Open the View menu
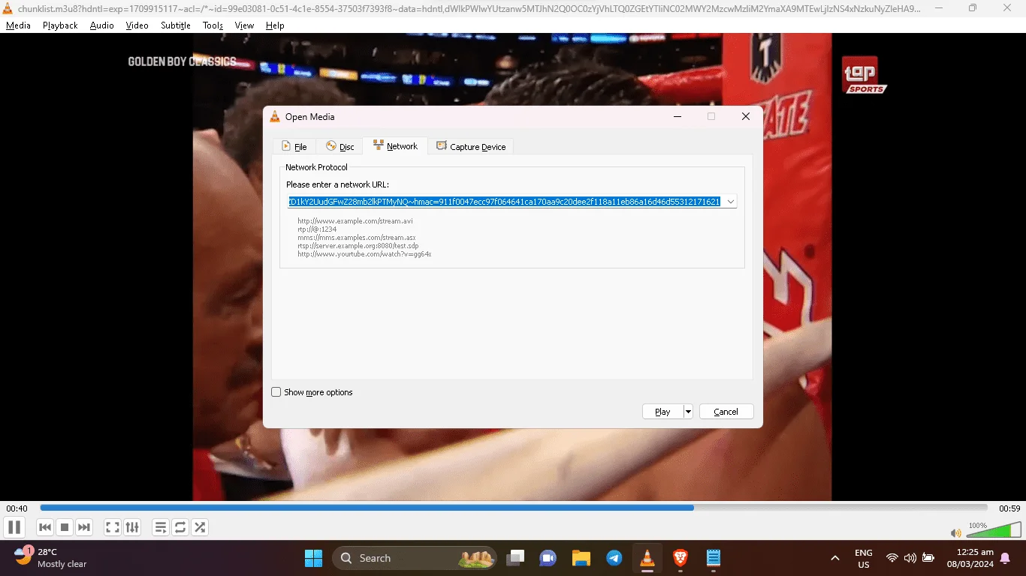1026x576 pixels. pyautogui.click(x=244, y=25)
